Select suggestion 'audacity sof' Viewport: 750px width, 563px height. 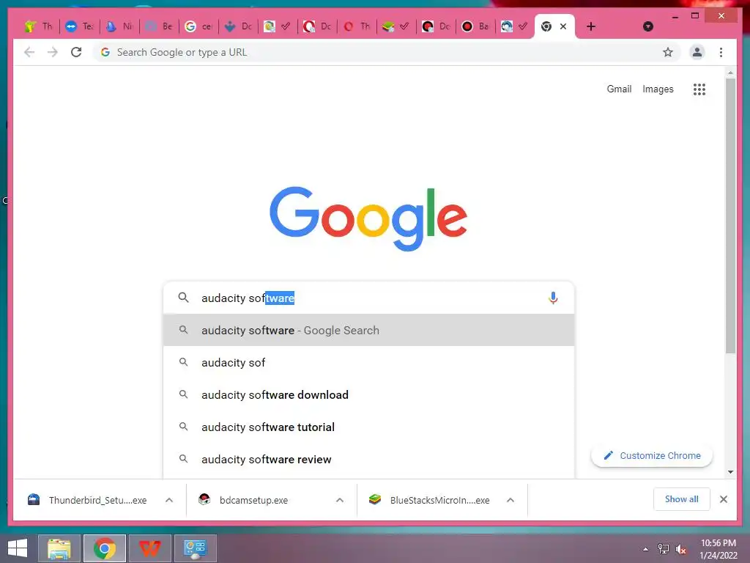coord(369,362)
